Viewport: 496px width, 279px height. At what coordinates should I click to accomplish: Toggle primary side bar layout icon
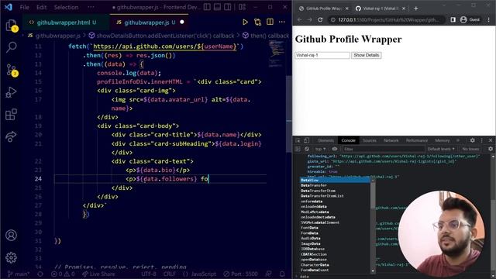tap(207, 7)
